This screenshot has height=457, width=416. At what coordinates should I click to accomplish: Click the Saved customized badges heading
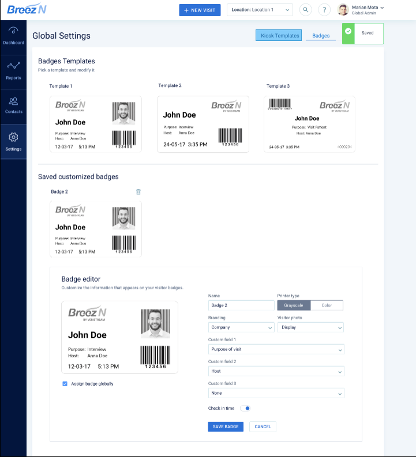point(78,176)
